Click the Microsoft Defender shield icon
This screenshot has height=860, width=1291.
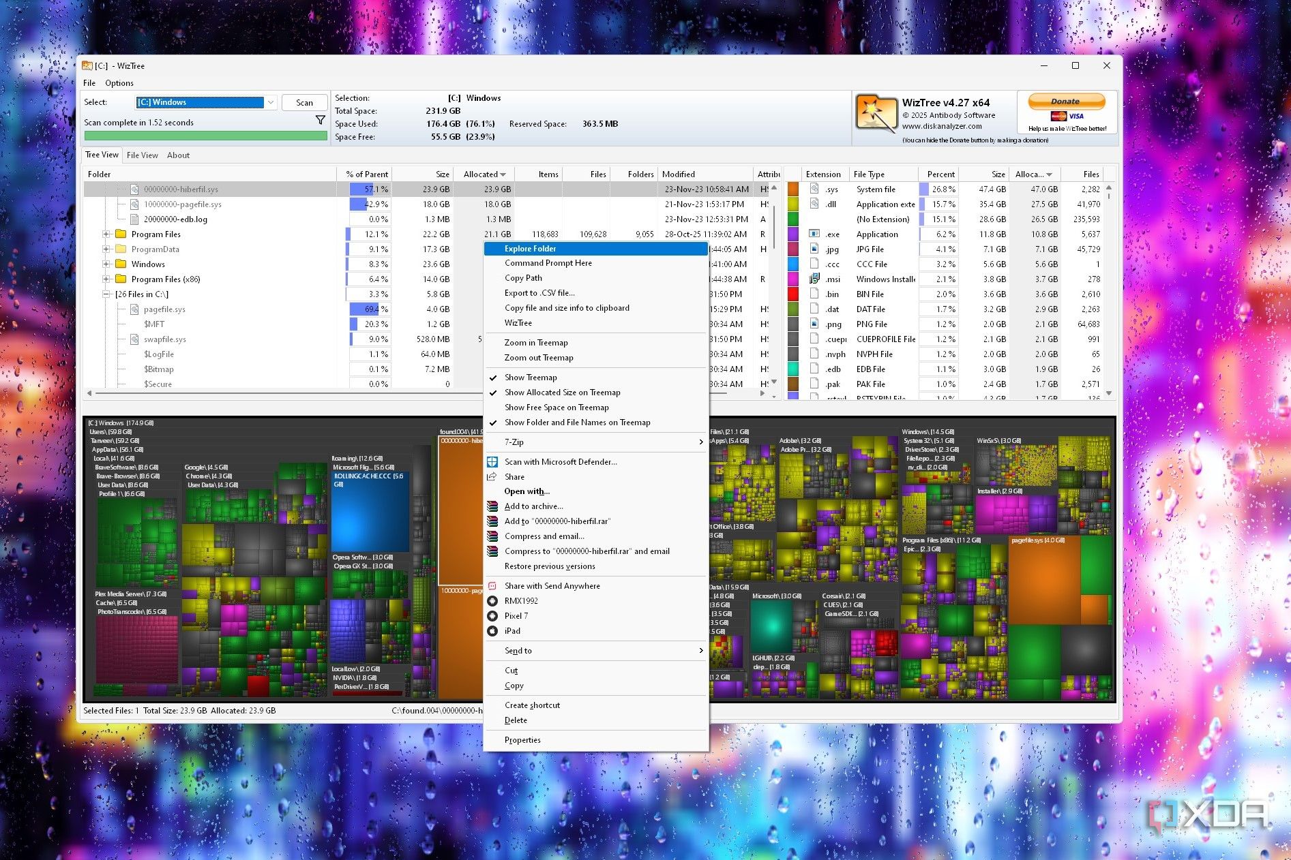click(492, 462)
